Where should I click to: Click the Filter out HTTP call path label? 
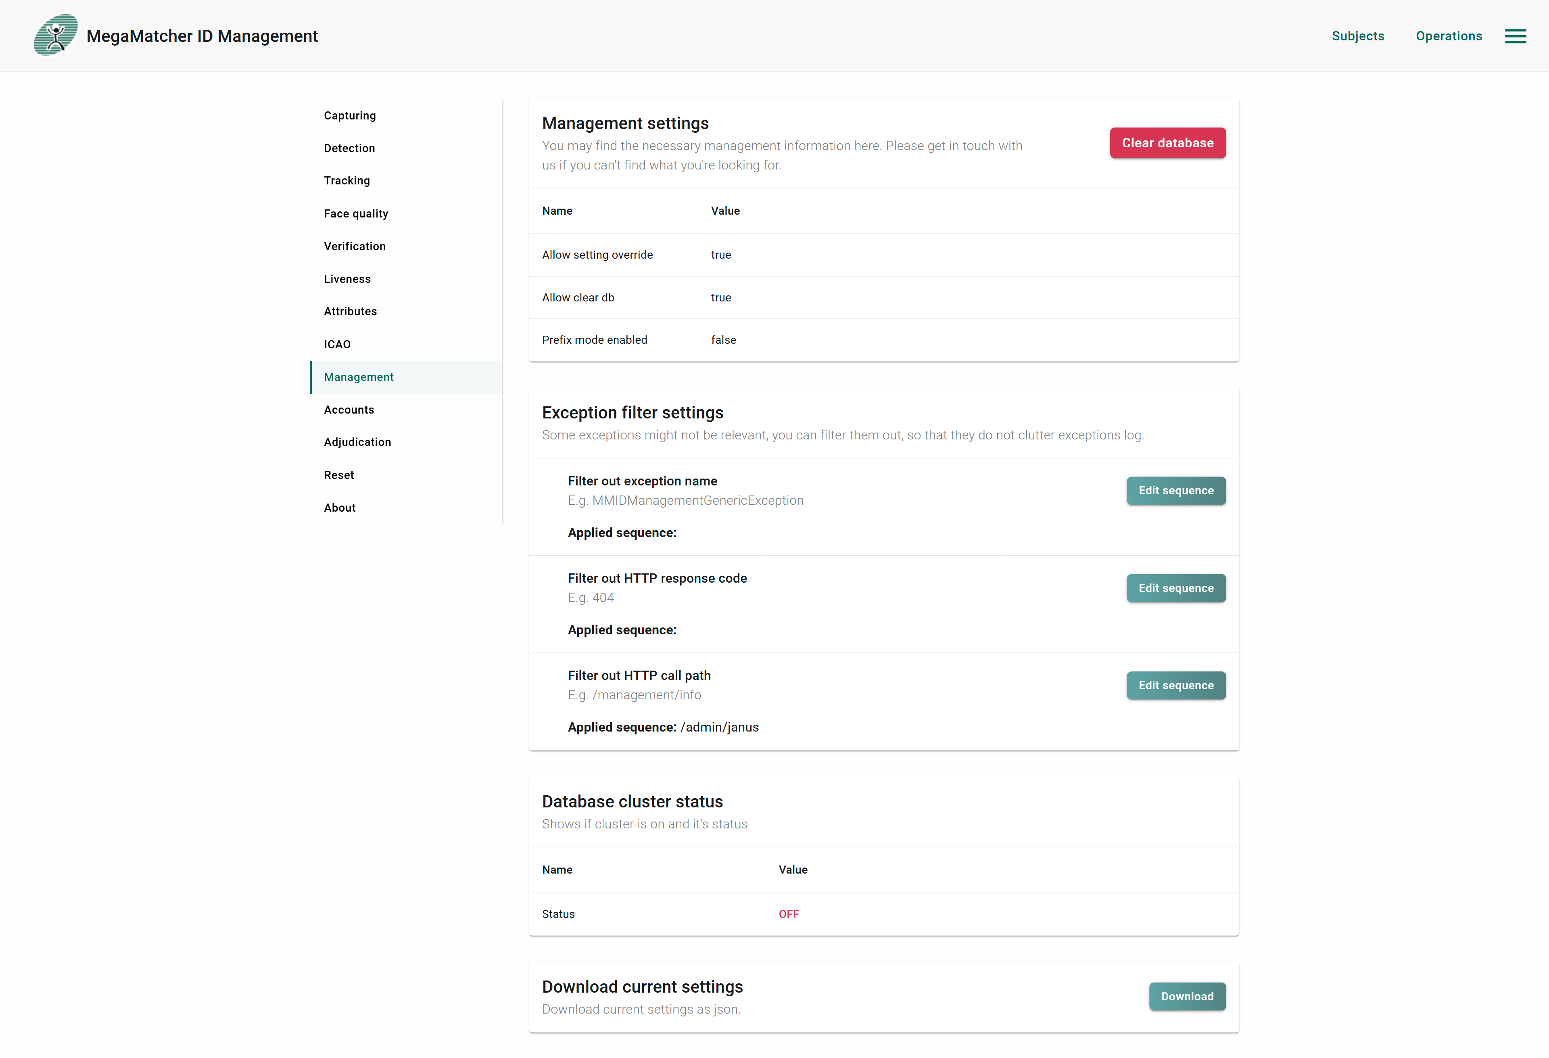pos(639,675)
